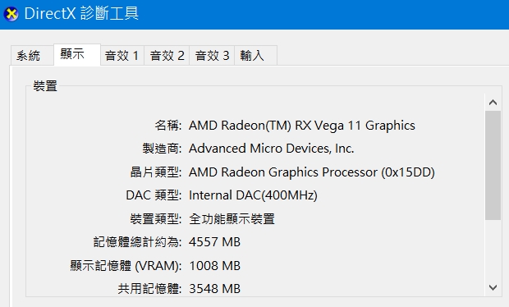The width and height of the screenshot is (509, 307).
Task: Click the Internal DAC(400MHz) value
Action: [x=253, y=195]
